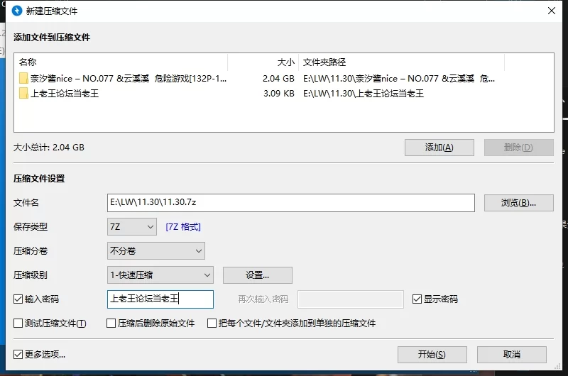The image size is (568, 376).
Task: Toggle the 显示密码 checkbox
Action: coord(417,299)
